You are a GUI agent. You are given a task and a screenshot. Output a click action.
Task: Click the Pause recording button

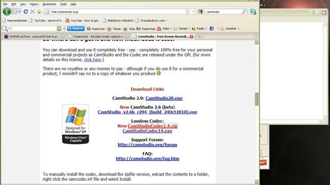tap(114, 29)
